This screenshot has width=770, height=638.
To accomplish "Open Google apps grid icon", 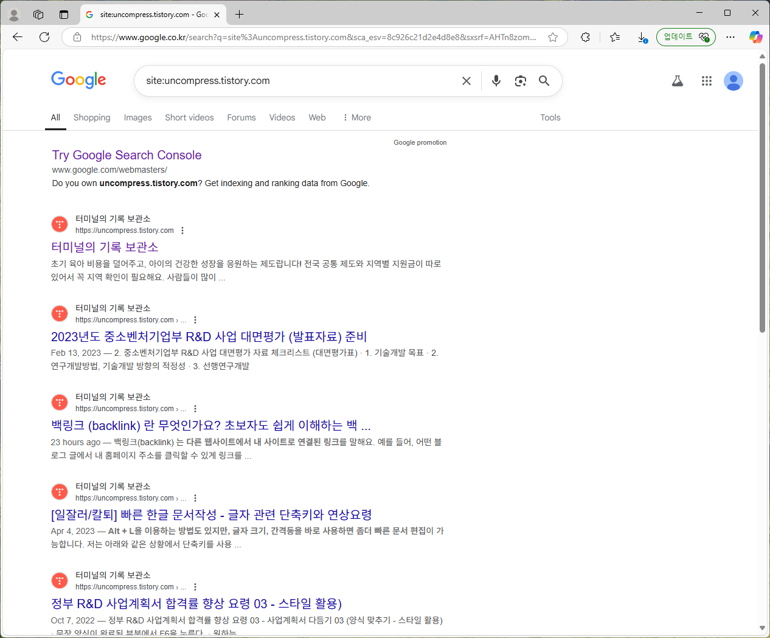I will [x=706, y=81].
